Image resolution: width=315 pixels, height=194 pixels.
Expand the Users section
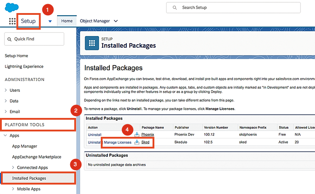pyautogui.click(x=6, y=90)
